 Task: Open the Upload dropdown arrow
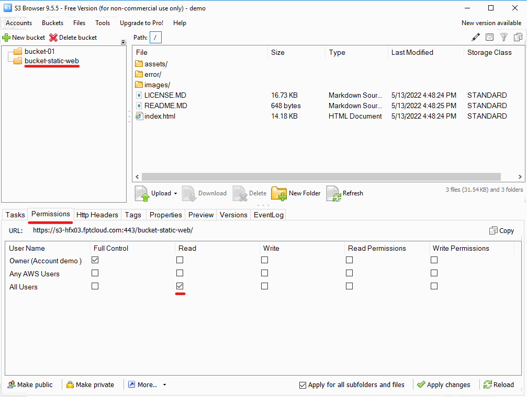coord(175,194)
